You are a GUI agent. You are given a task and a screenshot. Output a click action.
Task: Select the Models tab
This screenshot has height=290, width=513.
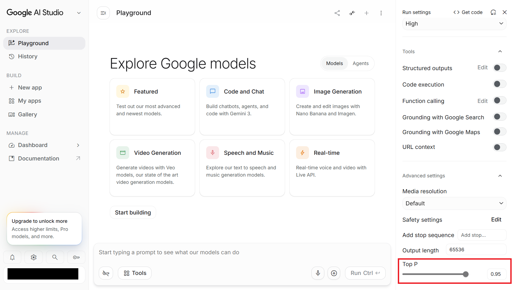pos(335,63)
